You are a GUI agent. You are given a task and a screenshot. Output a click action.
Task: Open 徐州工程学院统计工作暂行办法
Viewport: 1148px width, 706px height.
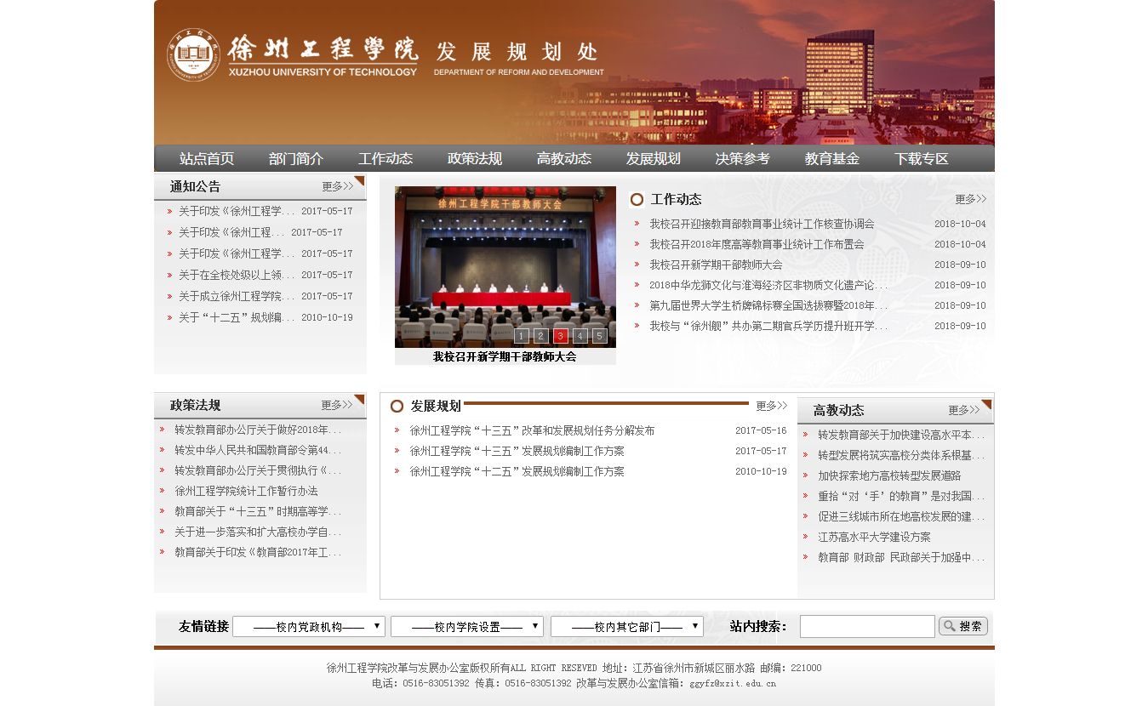coord(246,491)
